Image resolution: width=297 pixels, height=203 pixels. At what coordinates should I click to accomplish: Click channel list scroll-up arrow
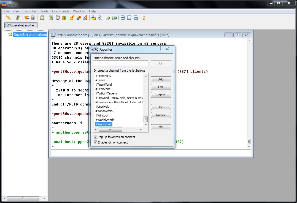coord(146,76)
